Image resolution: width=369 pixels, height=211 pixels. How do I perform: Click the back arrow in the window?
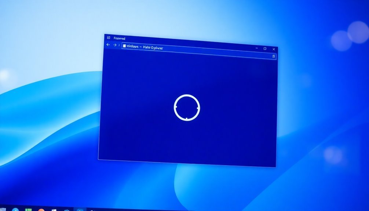pos(108,44)
